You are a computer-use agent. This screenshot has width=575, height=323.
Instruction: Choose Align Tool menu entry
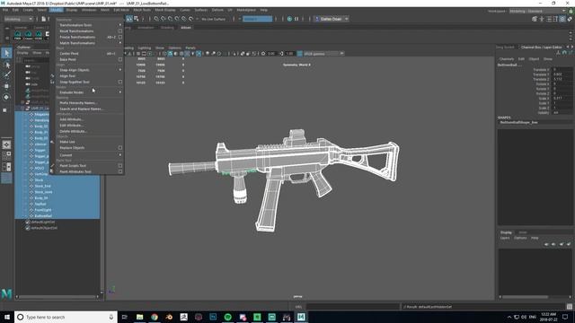coord(67,75)
